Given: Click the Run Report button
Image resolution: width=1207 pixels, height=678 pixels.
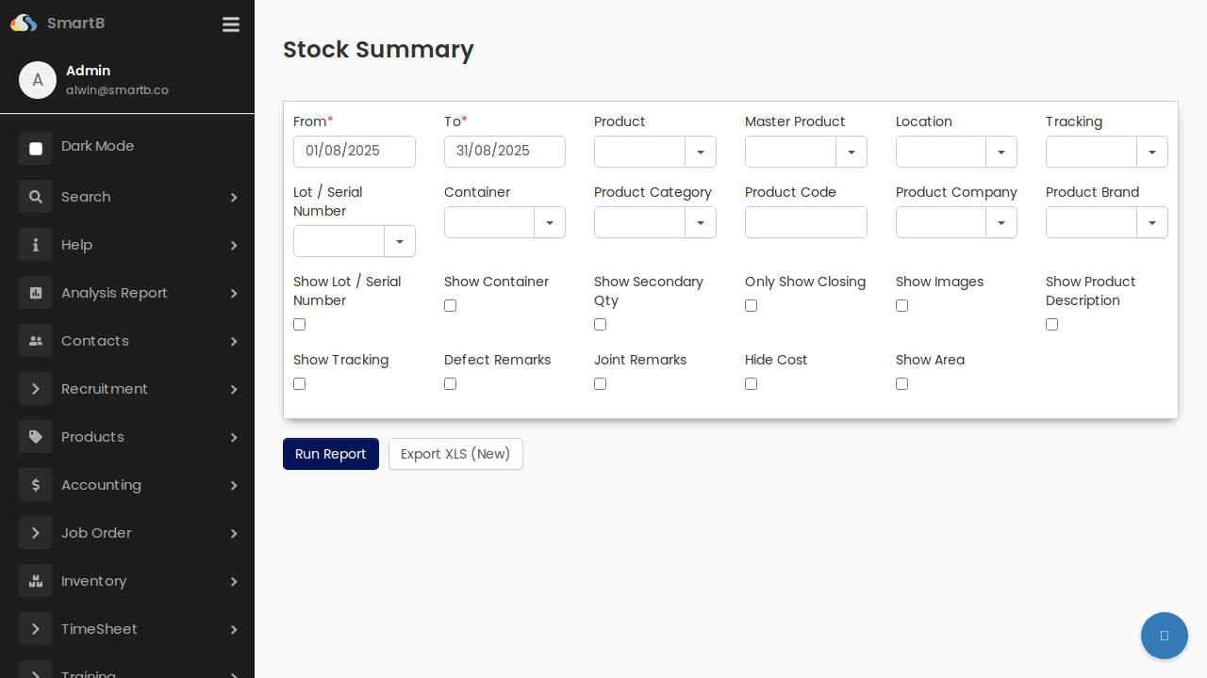Looking at the screenshot, I should click(x=330, y=454).
